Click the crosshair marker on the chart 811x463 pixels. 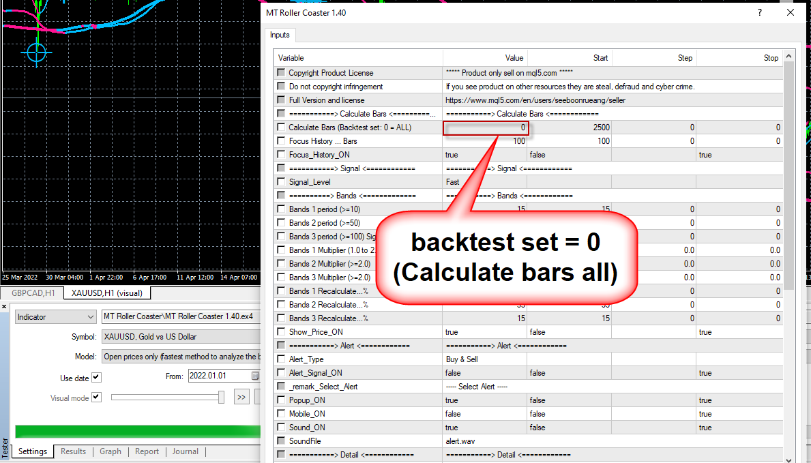[x=37, y=53]
